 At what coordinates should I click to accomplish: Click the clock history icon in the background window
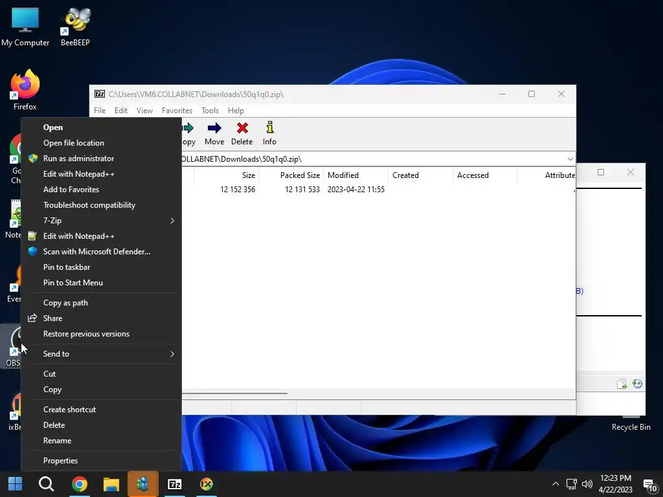pyautogui.click(x=637, y=384)
